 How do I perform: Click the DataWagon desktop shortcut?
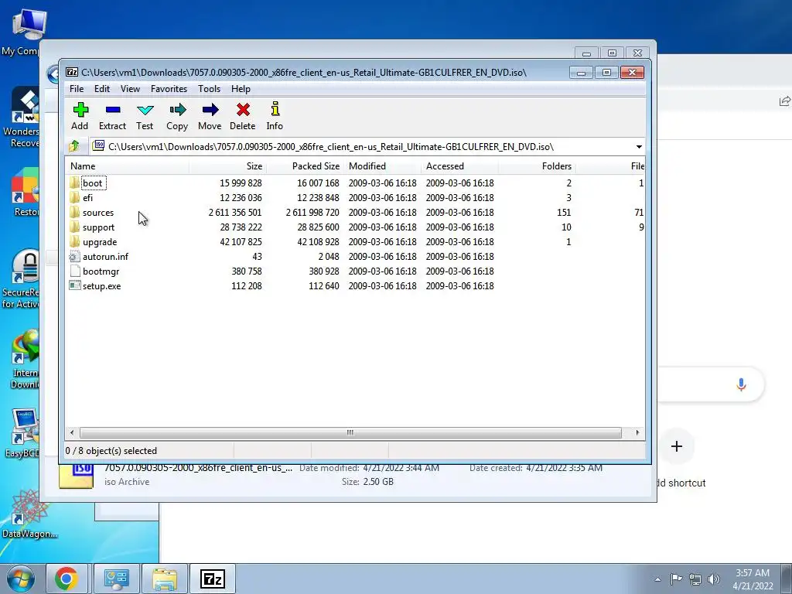pyautogui.click(x=29, y=514)
